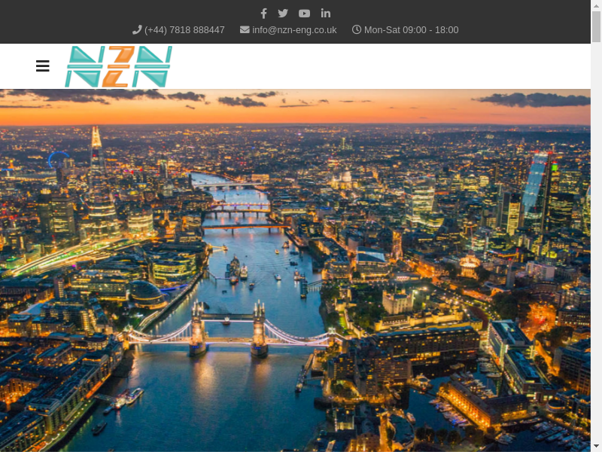
Task: Click the clock icon beside hours
Action: (357, 29)
